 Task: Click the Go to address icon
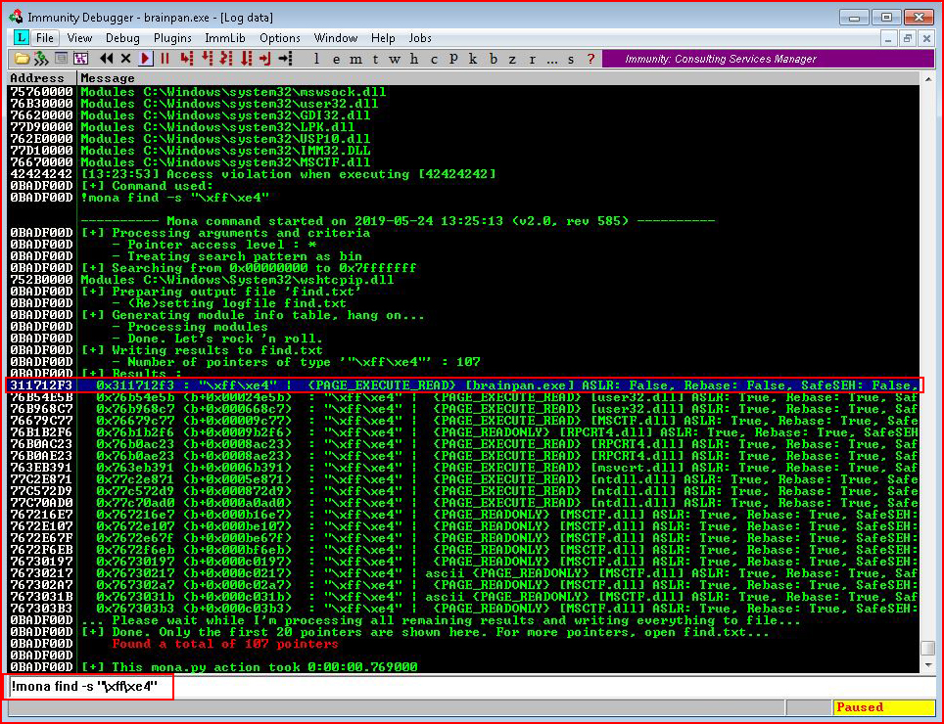[x=285, y=59]
